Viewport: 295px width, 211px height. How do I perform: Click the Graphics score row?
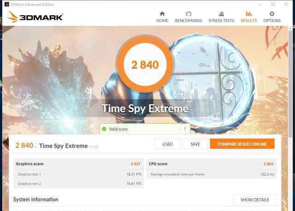click(79, 164)
